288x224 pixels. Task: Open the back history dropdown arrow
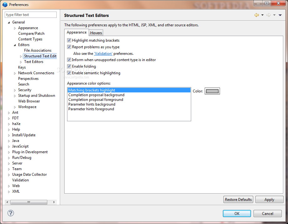[263, 15]
